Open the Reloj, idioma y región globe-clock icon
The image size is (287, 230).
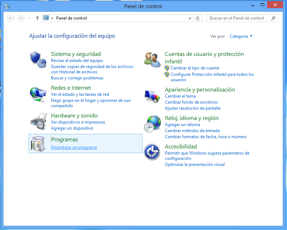click(x=152, y=124)
